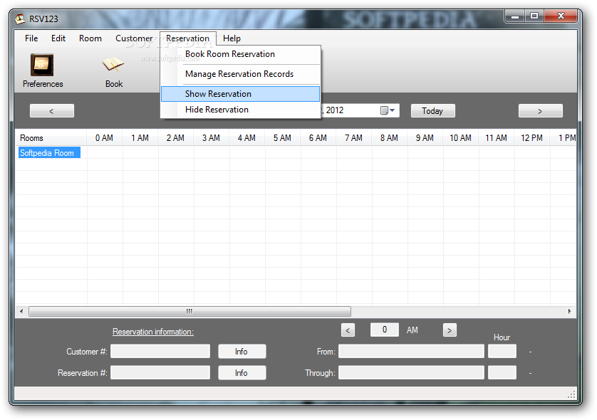The width and height of the screenshot is (597, 420).
Task: Increase hour with the small right arrow
Action: 450,330
